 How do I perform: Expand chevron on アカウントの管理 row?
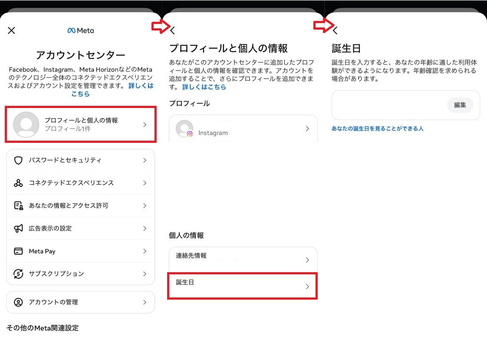[145, 302]
